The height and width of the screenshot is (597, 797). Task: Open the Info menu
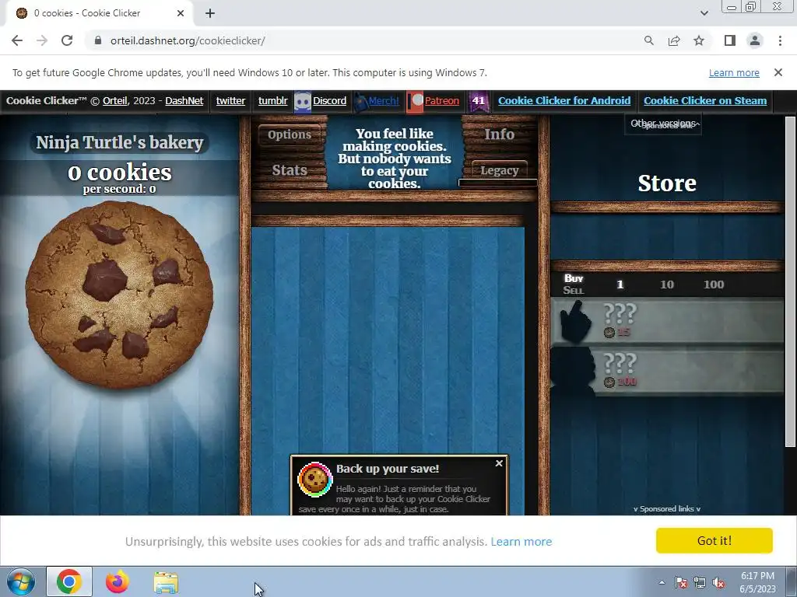499,134
